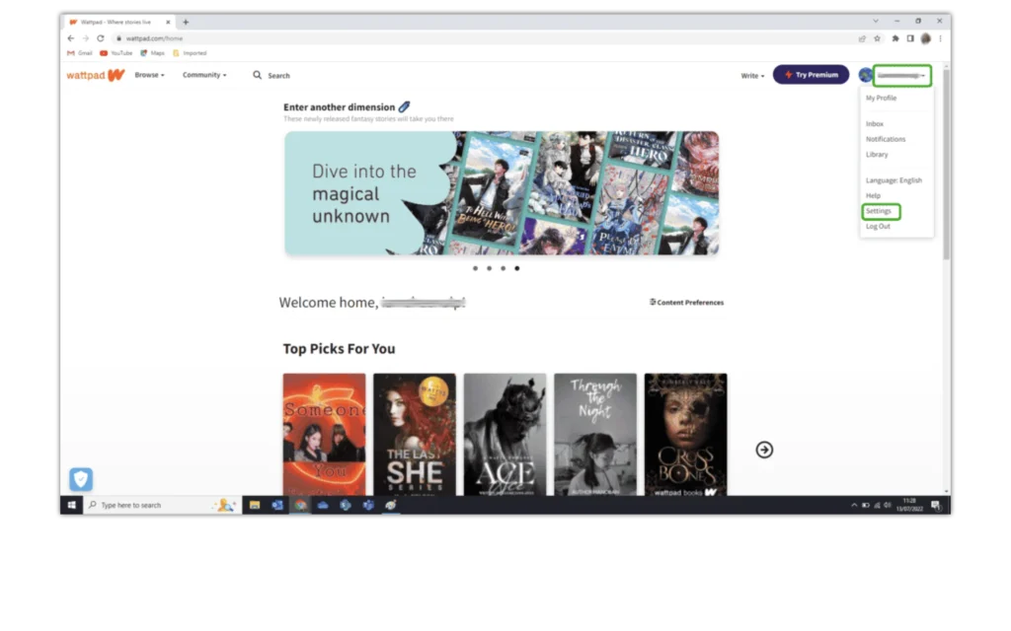1011x631 pixels.
Task: Click the taskbar clock and date
Action: 909,505
